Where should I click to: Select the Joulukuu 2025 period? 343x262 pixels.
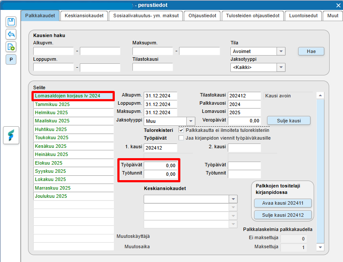(73, 196)
